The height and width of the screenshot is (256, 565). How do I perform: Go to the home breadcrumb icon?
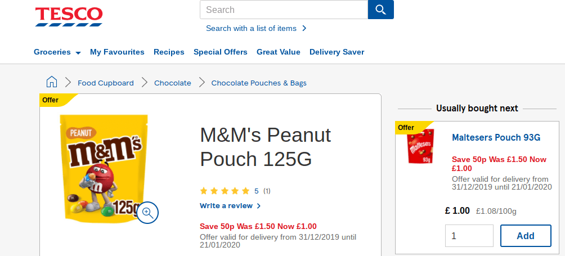tap(52, 82)
